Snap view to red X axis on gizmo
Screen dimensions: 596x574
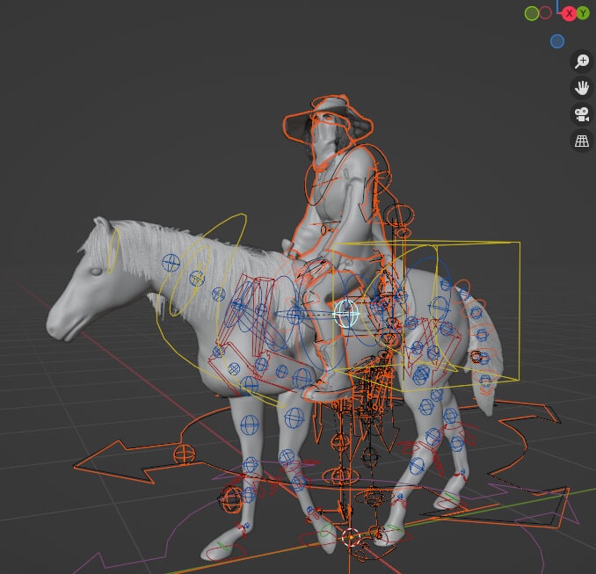(569, 14)
